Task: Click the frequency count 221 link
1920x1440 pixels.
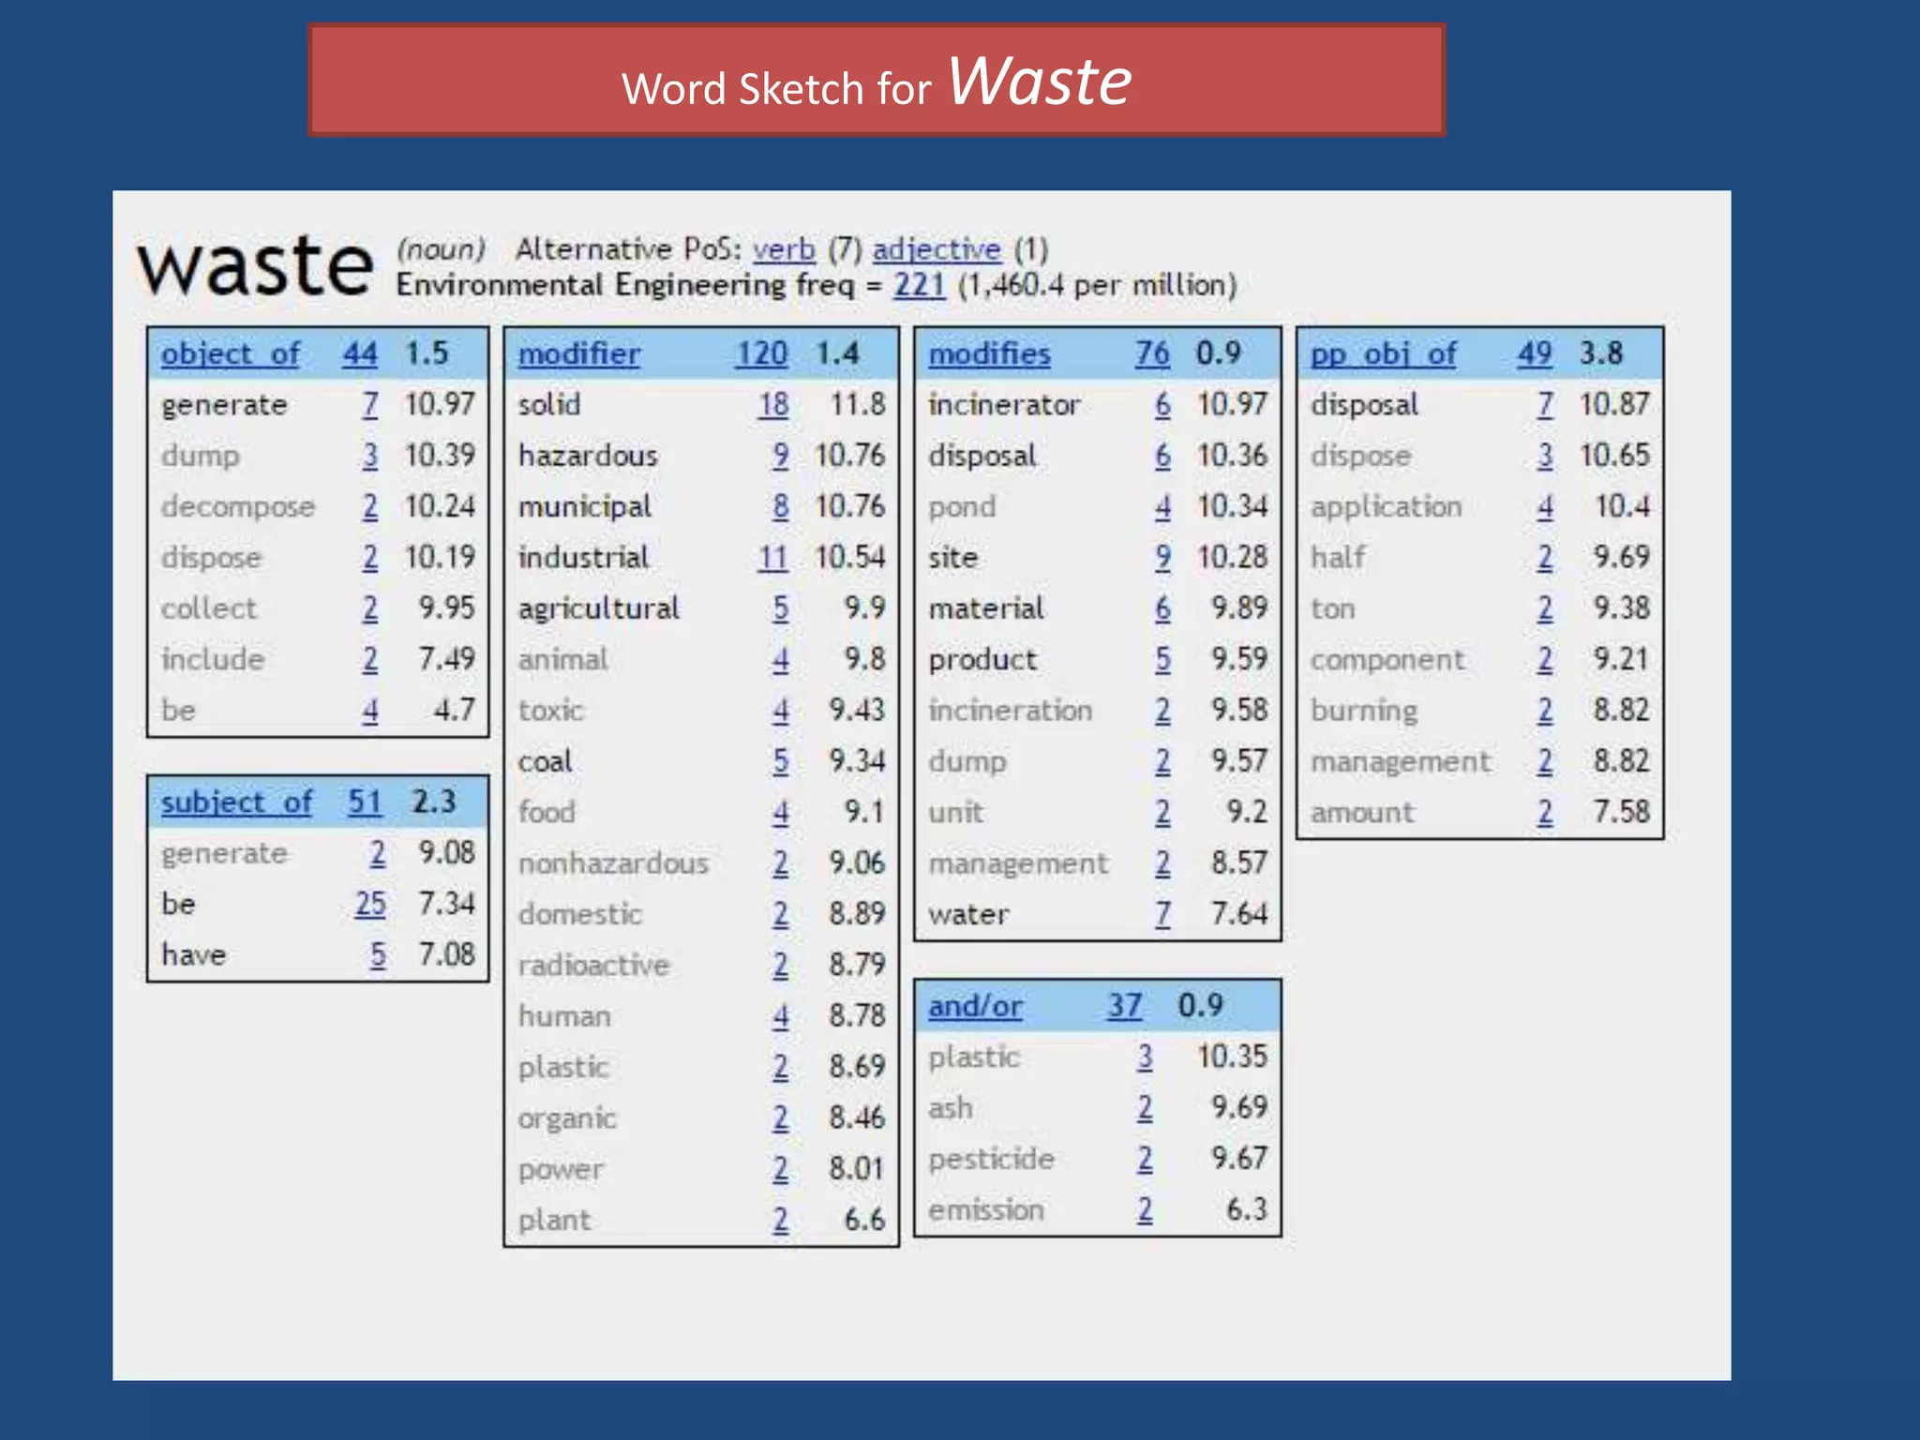Action: pos(919,284)
